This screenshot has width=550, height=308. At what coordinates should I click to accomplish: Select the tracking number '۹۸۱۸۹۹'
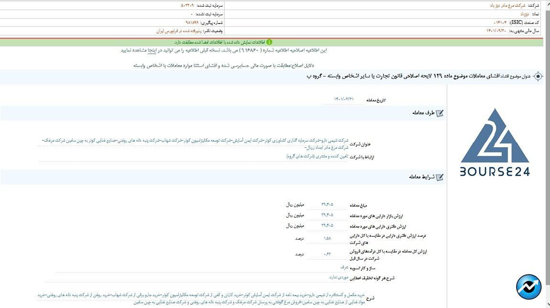click(192, 22)
